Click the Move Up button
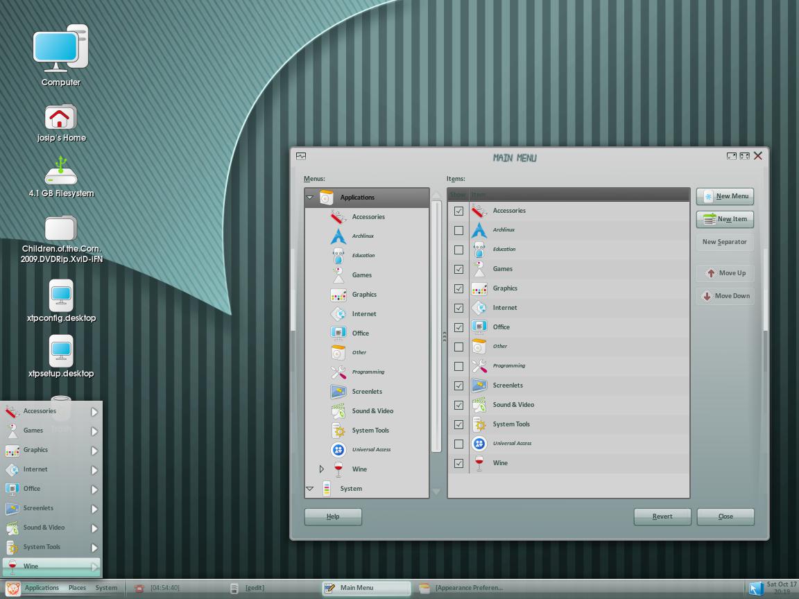 pos(725,273)
